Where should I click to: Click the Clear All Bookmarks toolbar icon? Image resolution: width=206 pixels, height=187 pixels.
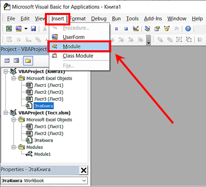(x=141, y=39)
